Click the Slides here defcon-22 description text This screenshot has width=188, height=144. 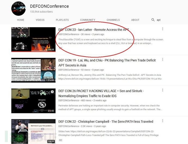(108, 133)
